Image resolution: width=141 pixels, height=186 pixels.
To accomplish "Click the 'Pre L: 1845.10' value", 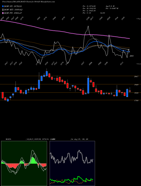I will pyautogui.click(x=89, y=11).
